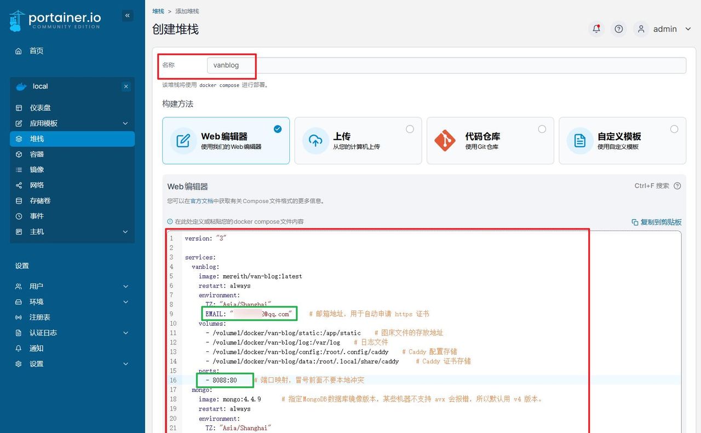The width and height of the screenshot is (701, 433).
Task: Open 存储卷 in the sidebar
Action: (x=72, y=201)
